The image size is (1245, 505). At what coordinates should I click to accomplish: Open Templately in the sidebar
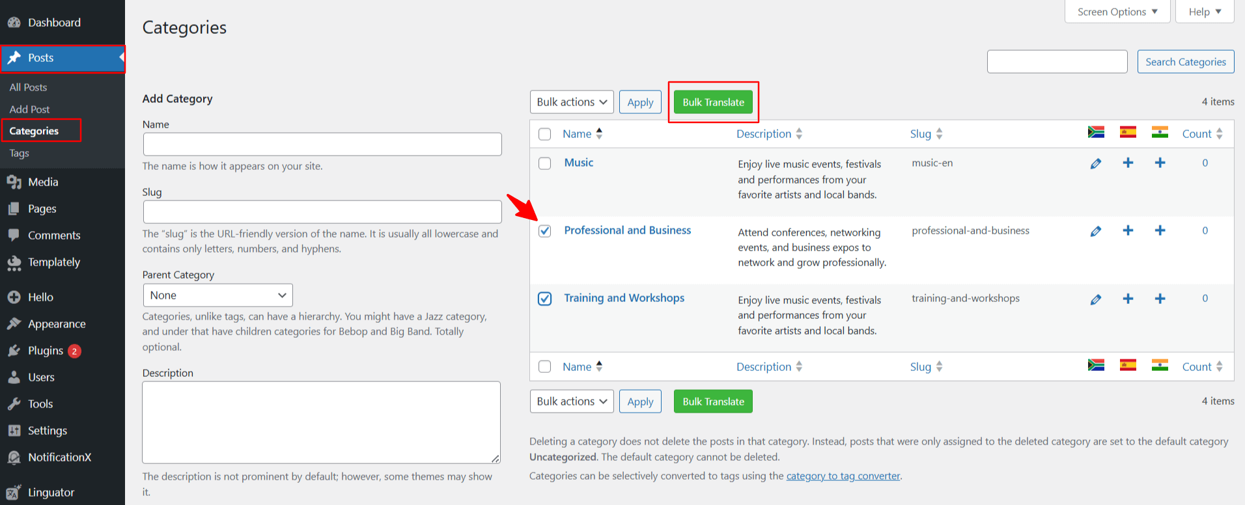click(53, 262)
